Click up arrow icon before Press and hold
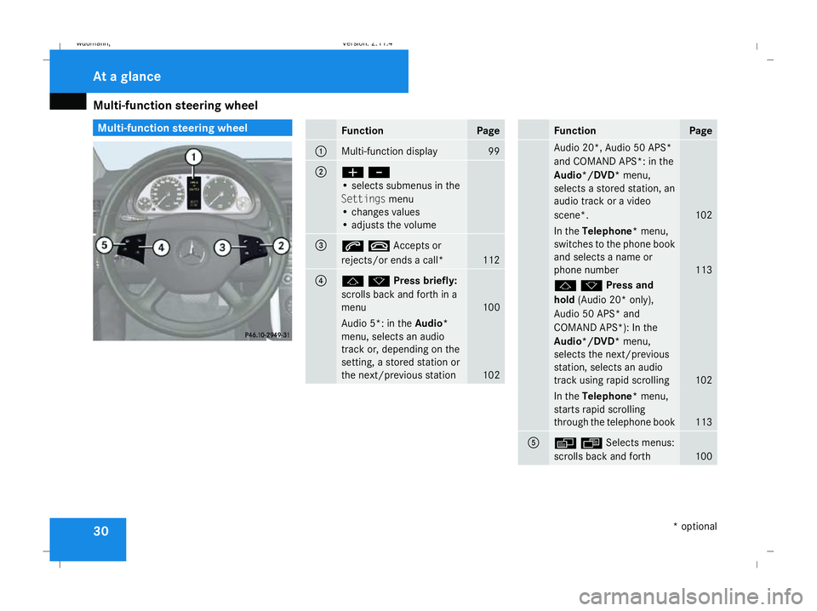 point(565,285)
